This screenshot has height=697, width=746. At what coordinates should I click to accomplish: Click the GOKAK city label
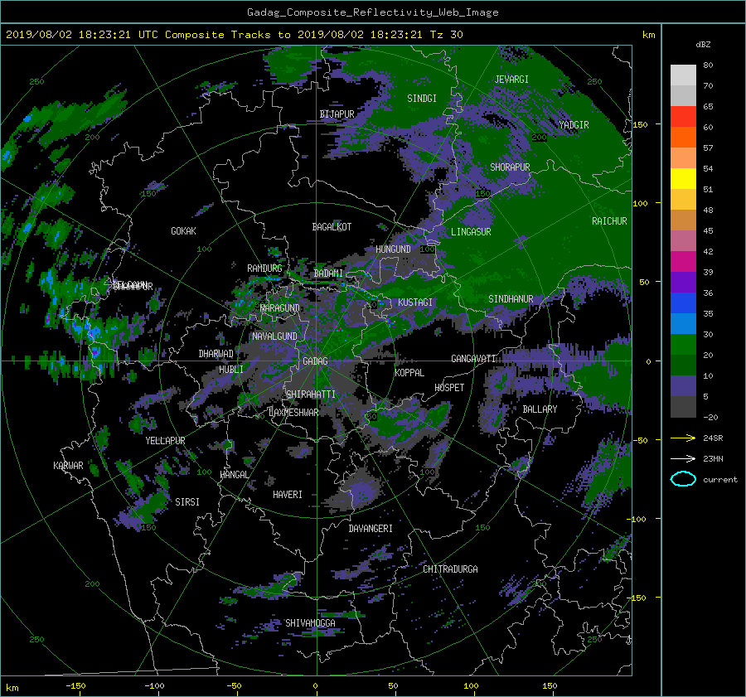point(183,231)
